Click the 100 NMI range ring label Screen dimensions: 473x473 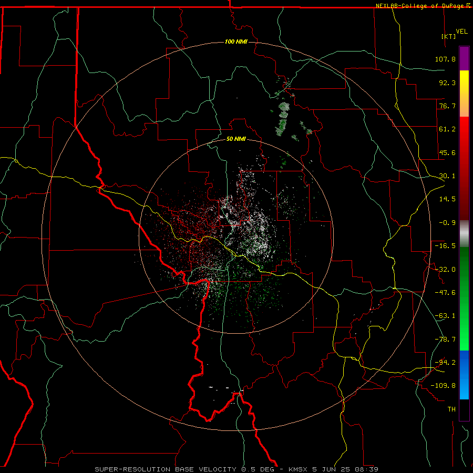coord(236,42)
